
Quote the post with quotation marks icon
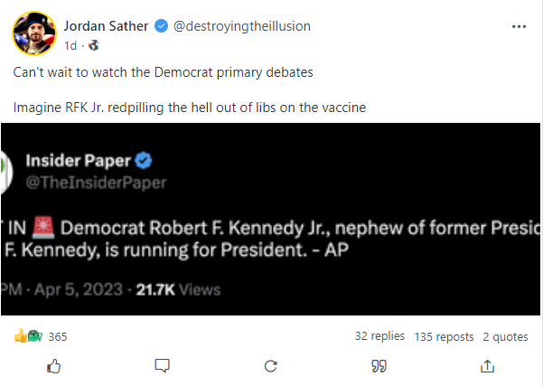click(x=379, y=365)
